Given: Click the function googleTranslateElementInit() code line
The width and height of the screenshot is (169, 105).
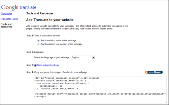Looking at the screenshot, I should (x=60, y=81).
